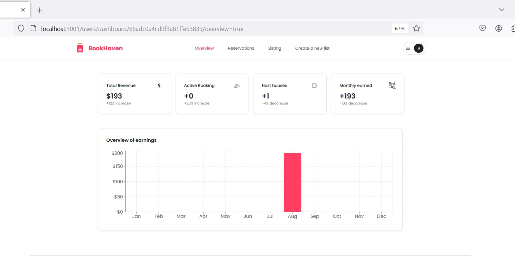The width and height of the screenshot is (515, 259).
Task: Click the Monthly earned card icon
Action: (392, 85)
